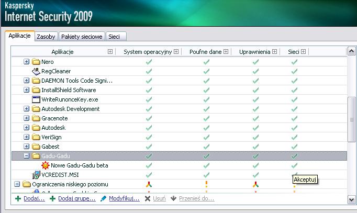Viewport: 357px width, 213px height.
Task: Click the green plus icon beside Dodaj...
Action: point(18,199)
